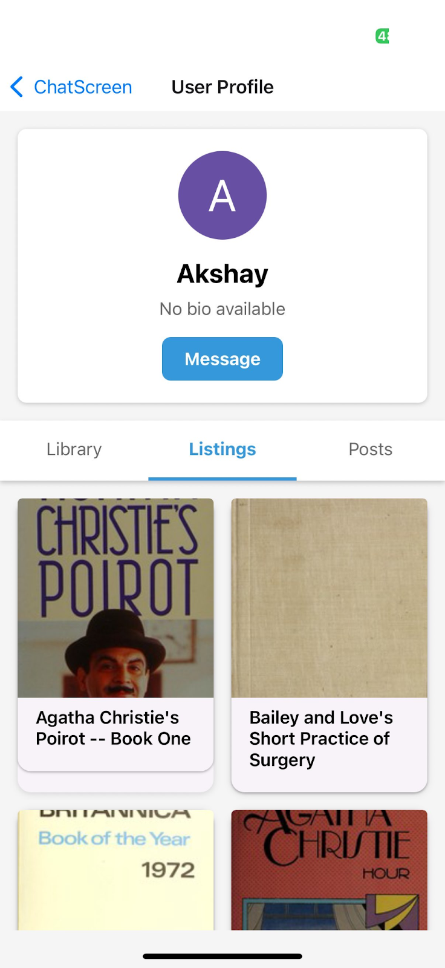This screenshot has height=968, width=445.
Task: Open the Britannica Book of the Year 1972 cover
Action: click(115, 869)
